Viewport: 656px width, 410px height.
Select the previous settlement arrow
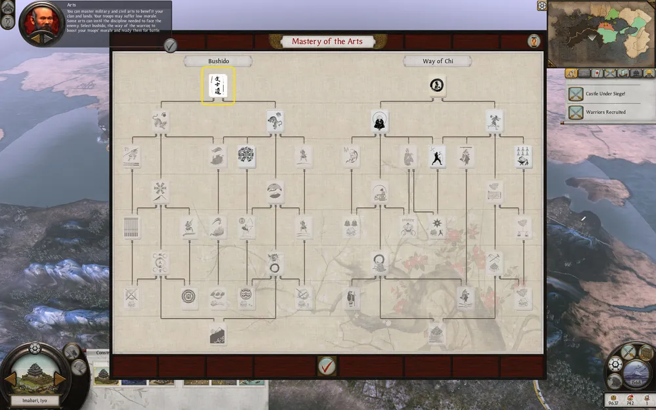tap(10, 379)
